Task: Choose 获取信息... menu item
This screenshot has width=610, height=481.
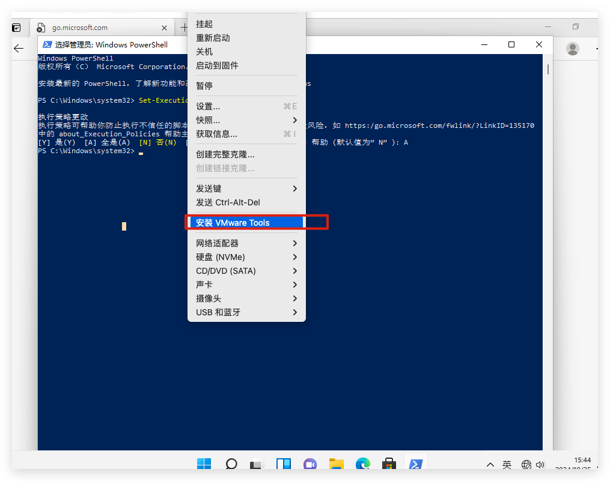Action: click(x=246, y=134)
